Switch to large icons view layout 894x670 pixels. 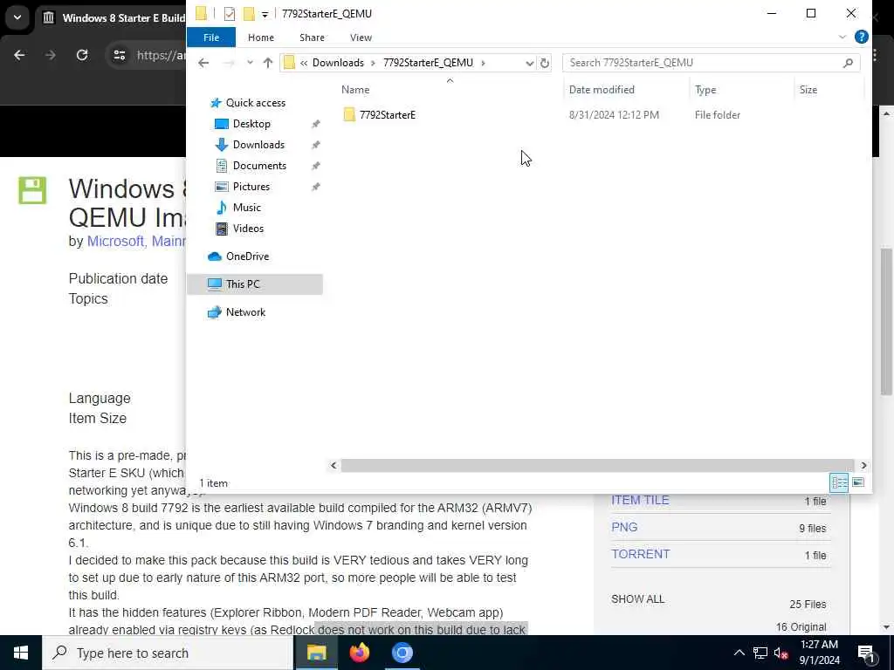pos(858,482)
